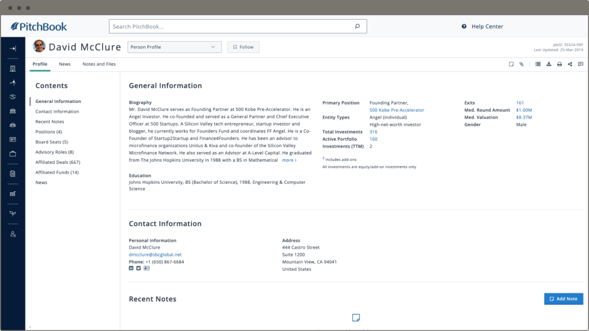Open the Exits 161 link

point(520,103)
